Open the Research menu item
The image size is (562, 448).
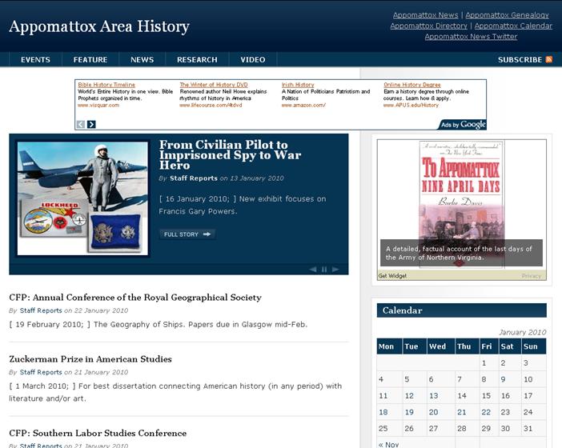197,60
